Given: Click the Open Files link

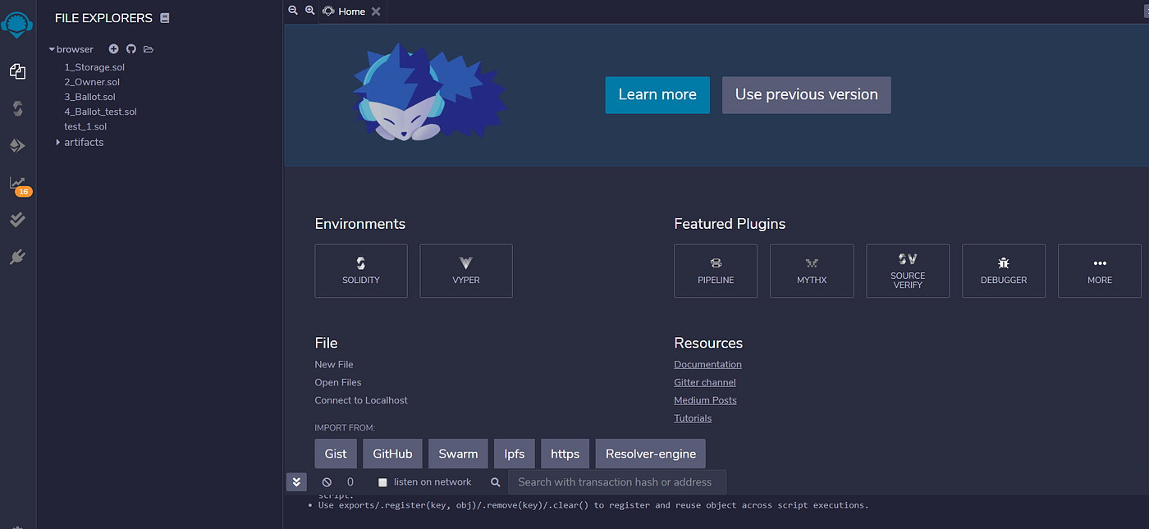Looking at the screenshot, I should tap(338, 382).
